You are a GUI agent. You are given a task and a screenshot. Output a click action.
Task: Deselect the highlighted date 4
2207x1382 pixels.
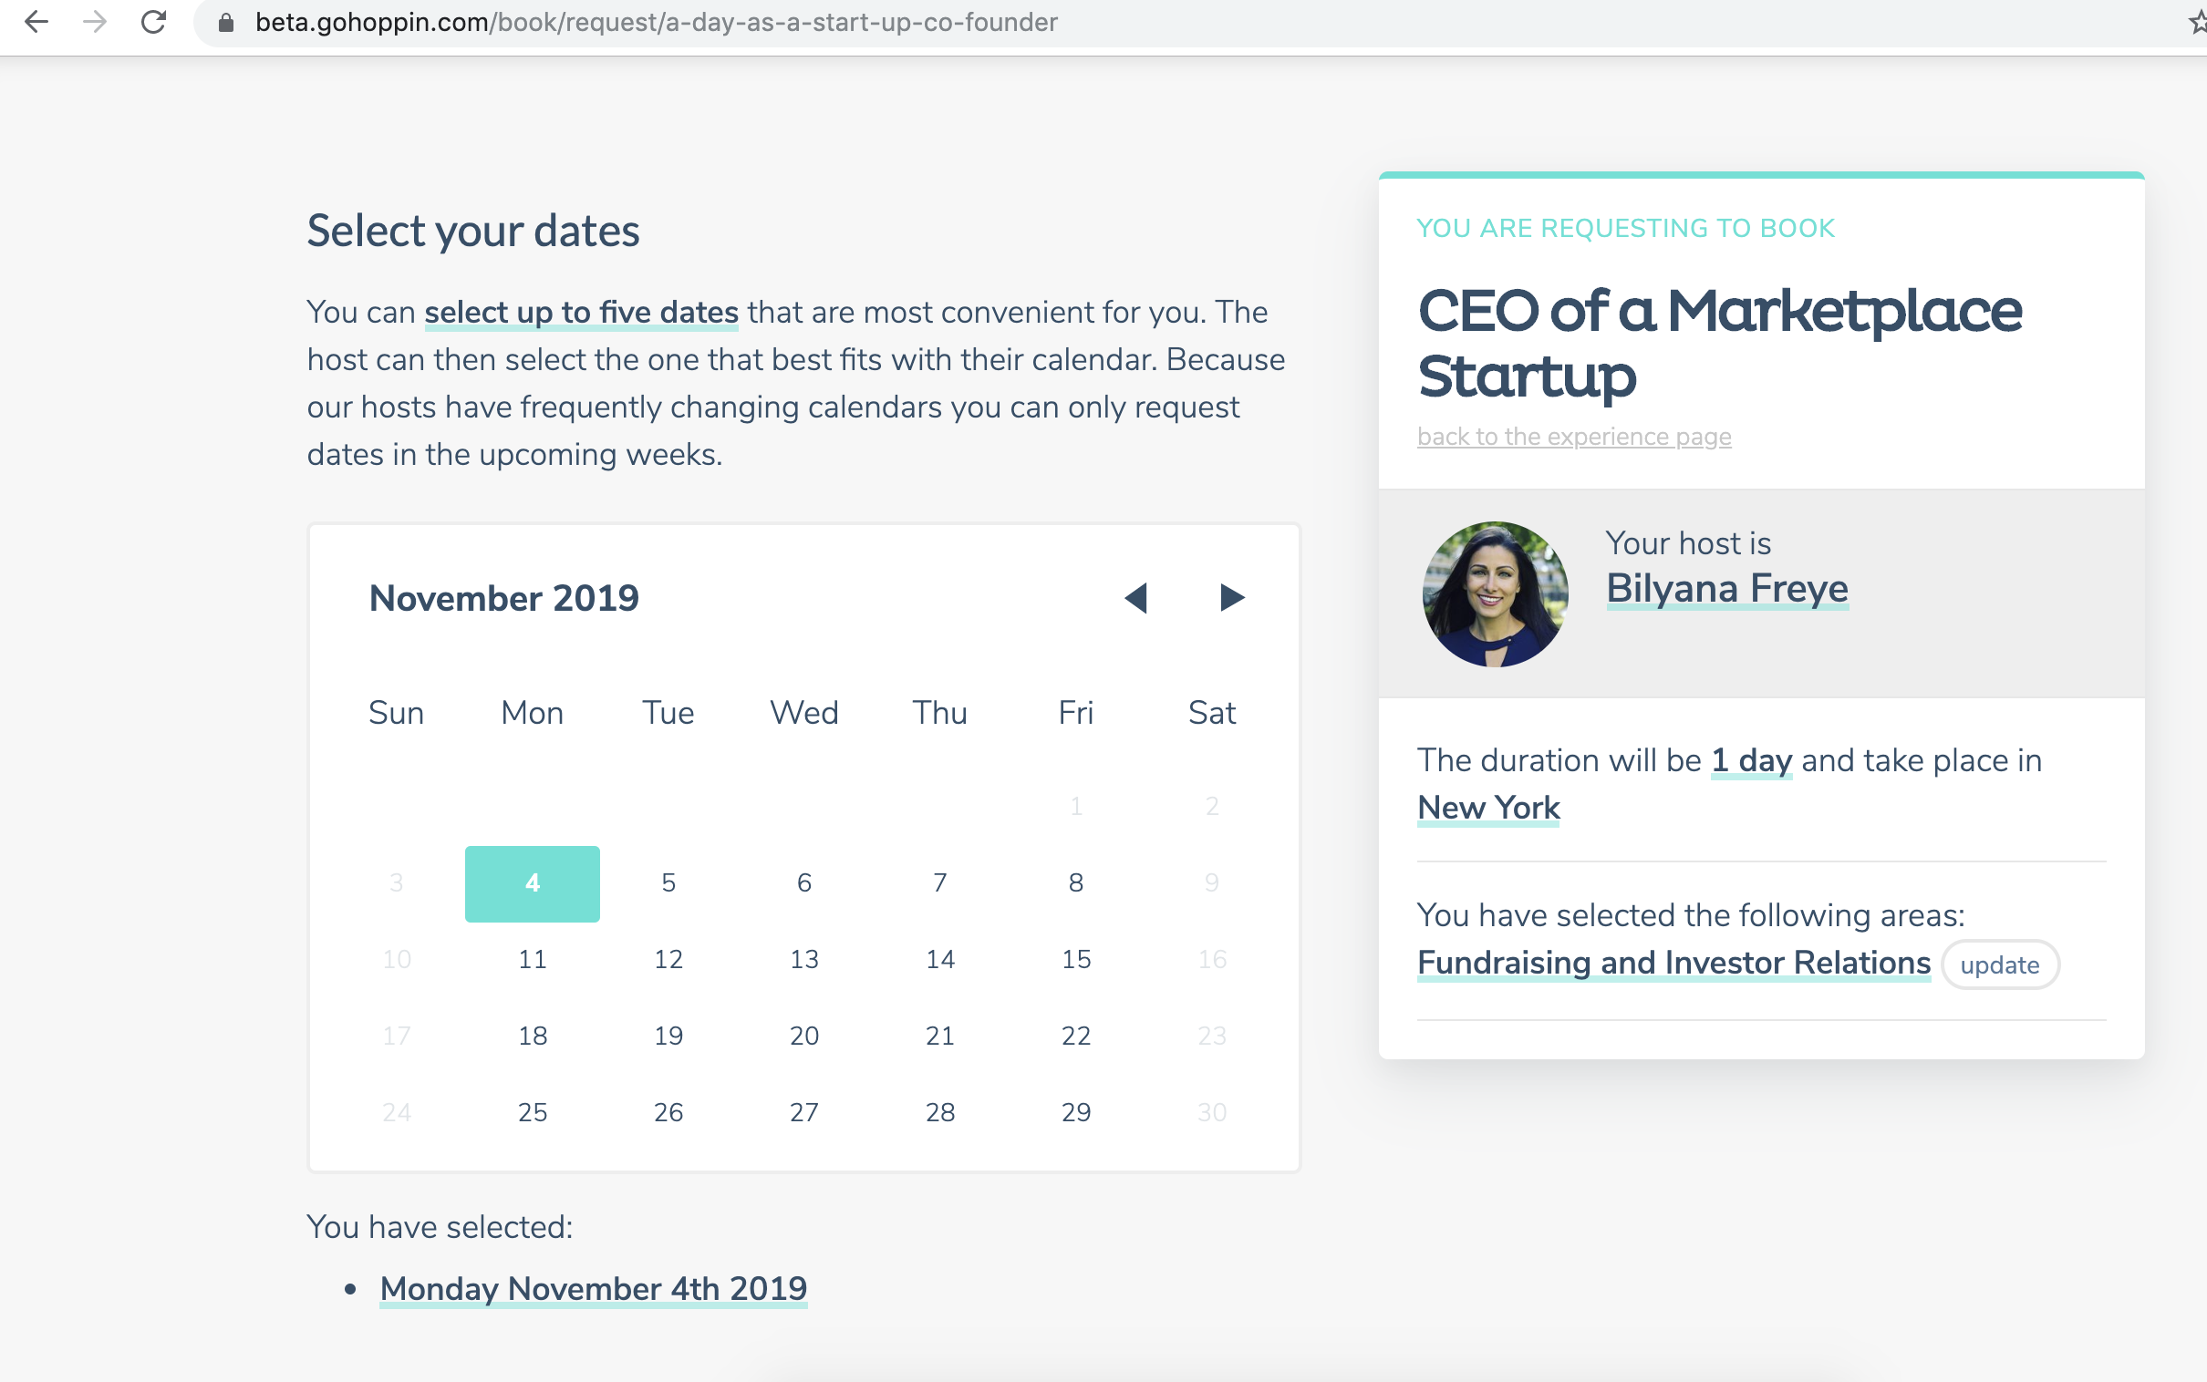(x=532, y=883)
